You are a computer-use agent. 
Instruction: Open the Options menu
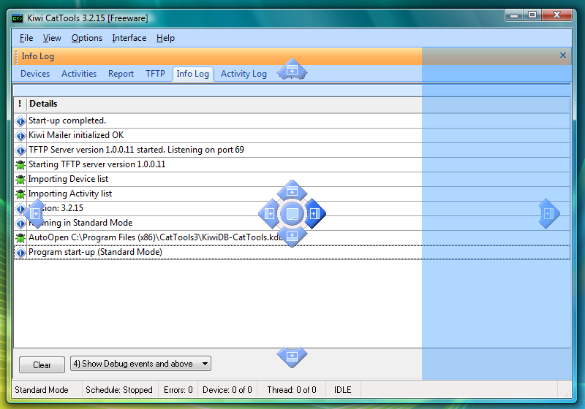(87, 38)
